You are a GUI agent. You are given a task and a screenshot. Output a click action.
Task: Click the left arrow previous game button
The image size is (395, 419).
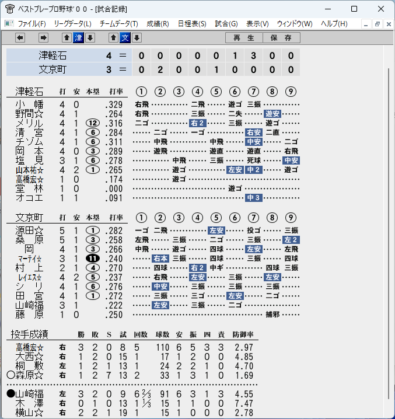click(20, 38)
